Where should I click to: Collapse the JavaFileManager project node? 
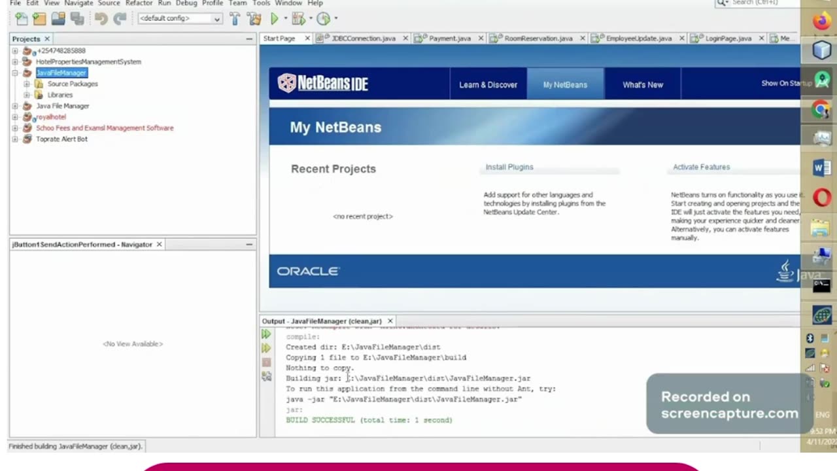tap(15, 73)
